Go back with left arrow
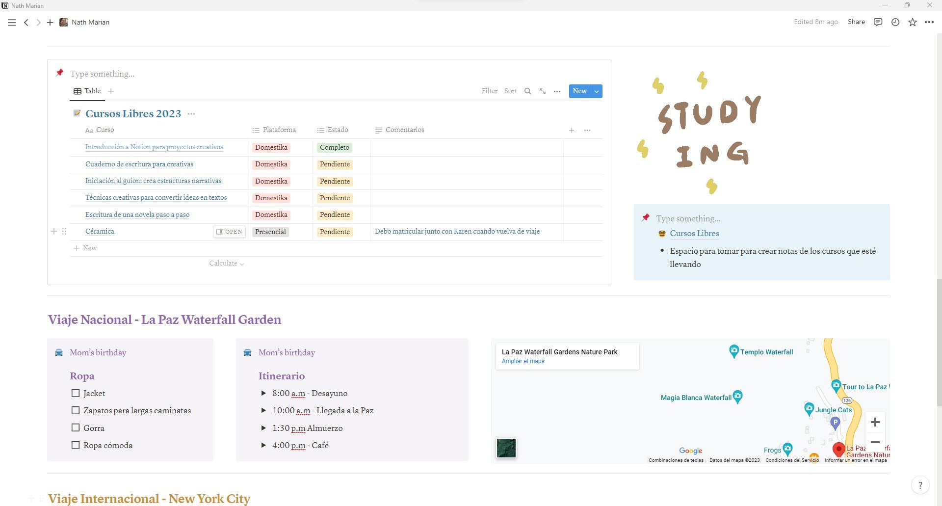The width and height of the screenshot is (942, 506). [26, 23]
